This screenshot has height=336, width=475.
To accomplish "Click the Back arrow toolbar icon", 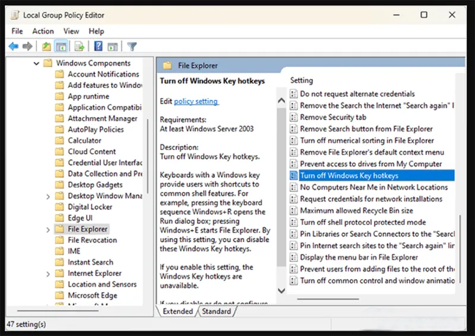I will tap(14, 46).
